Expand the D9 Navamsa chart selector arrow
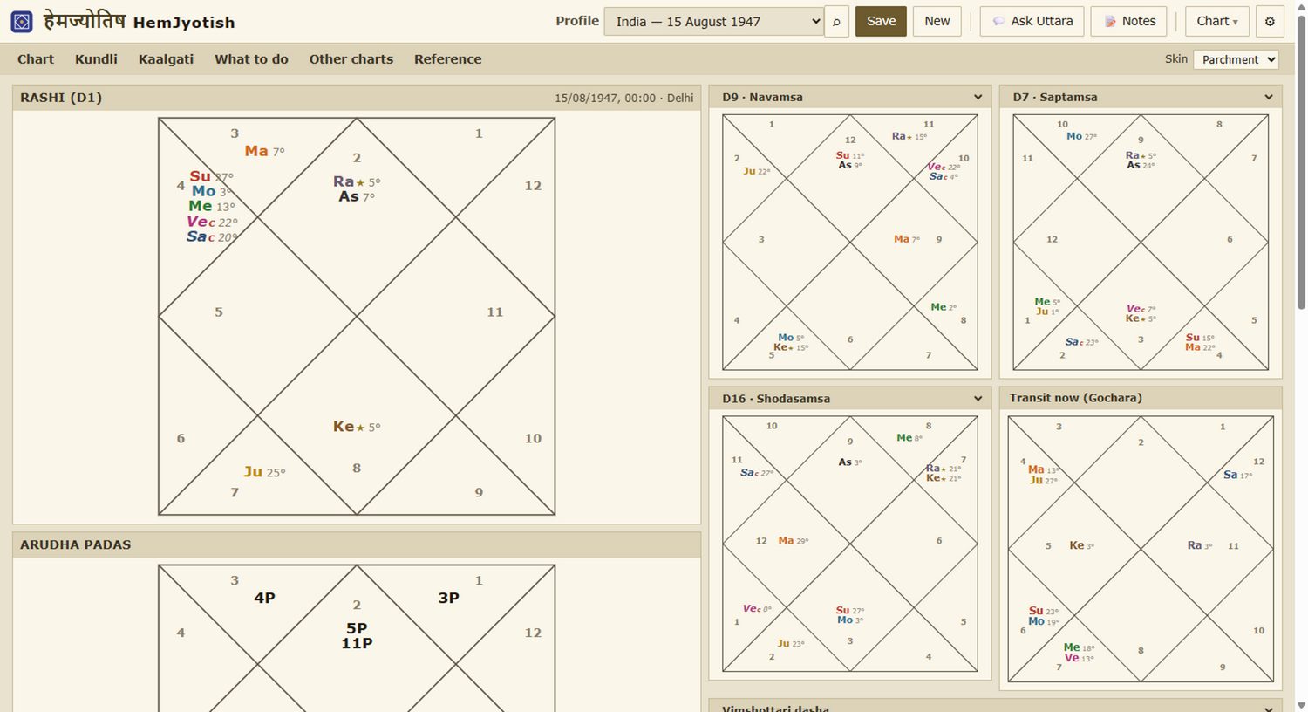Viewport: 1308px width, 712px height. (x=978, y=97)
